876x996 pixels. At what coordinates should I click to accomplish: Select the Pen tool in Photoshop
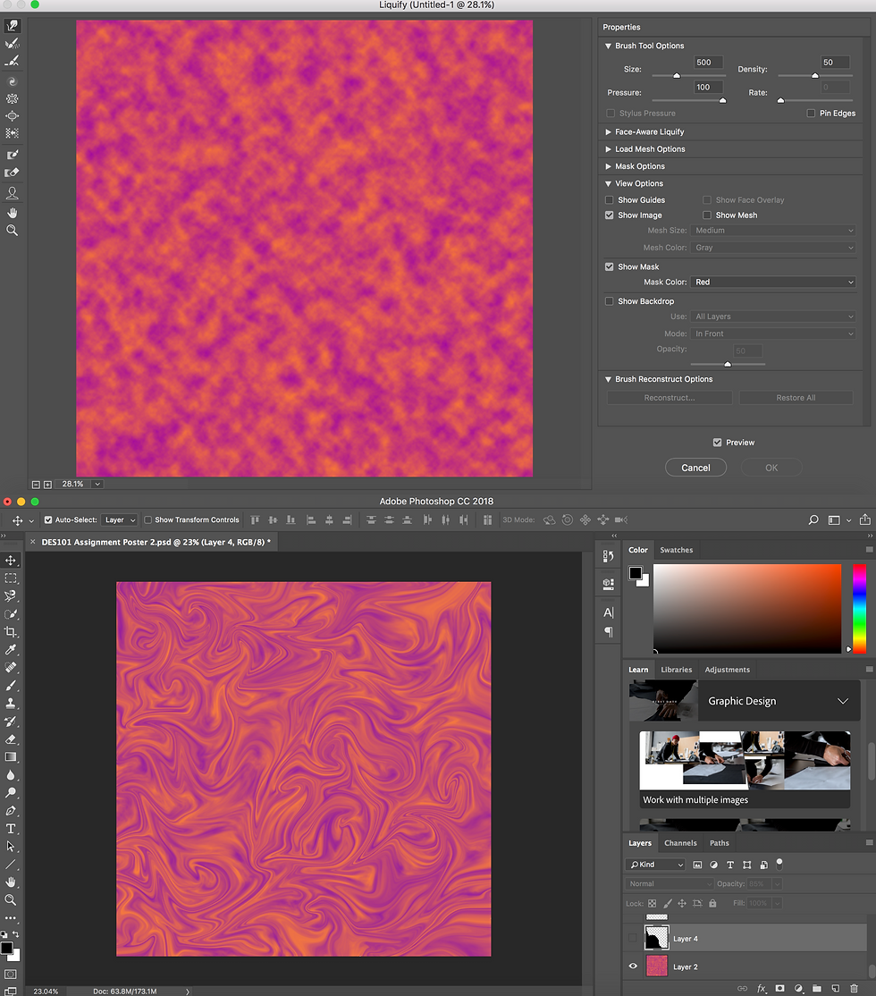pos(11,811)
